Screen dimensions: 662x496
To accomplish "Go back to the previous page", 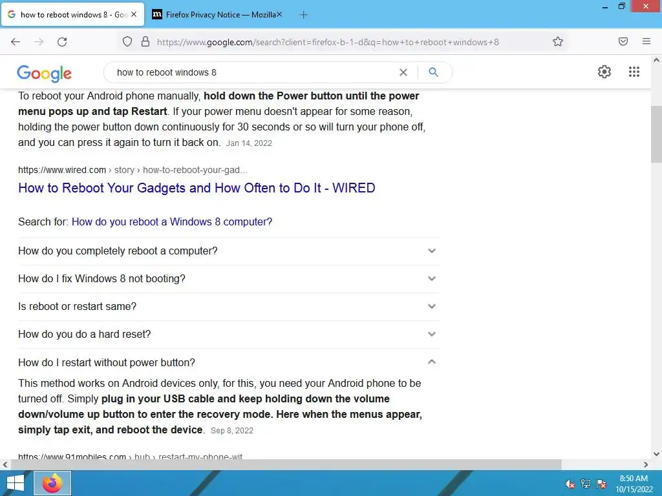I will tap(16, 42).
